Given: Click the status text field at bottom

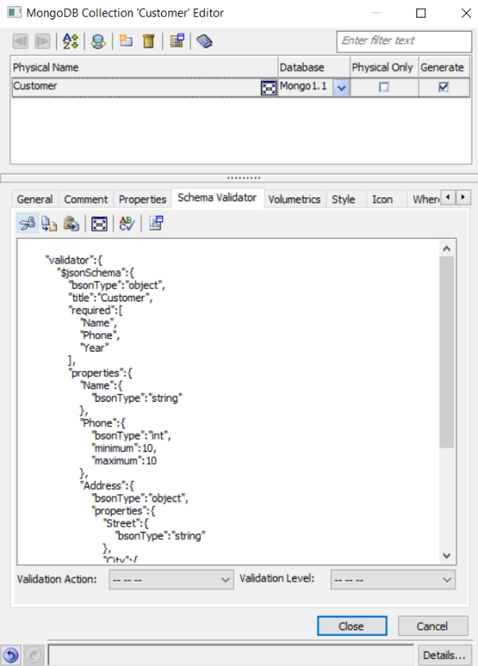Looking at the screenshot, I should coord(231,655).
